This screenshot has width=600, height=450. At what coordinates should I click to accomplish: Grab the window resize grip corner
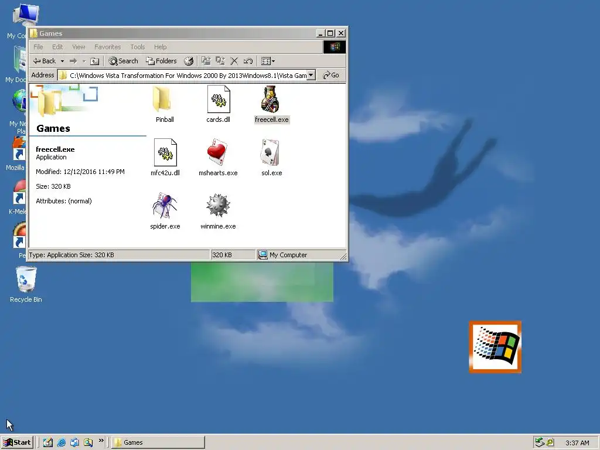coord(343,257)
